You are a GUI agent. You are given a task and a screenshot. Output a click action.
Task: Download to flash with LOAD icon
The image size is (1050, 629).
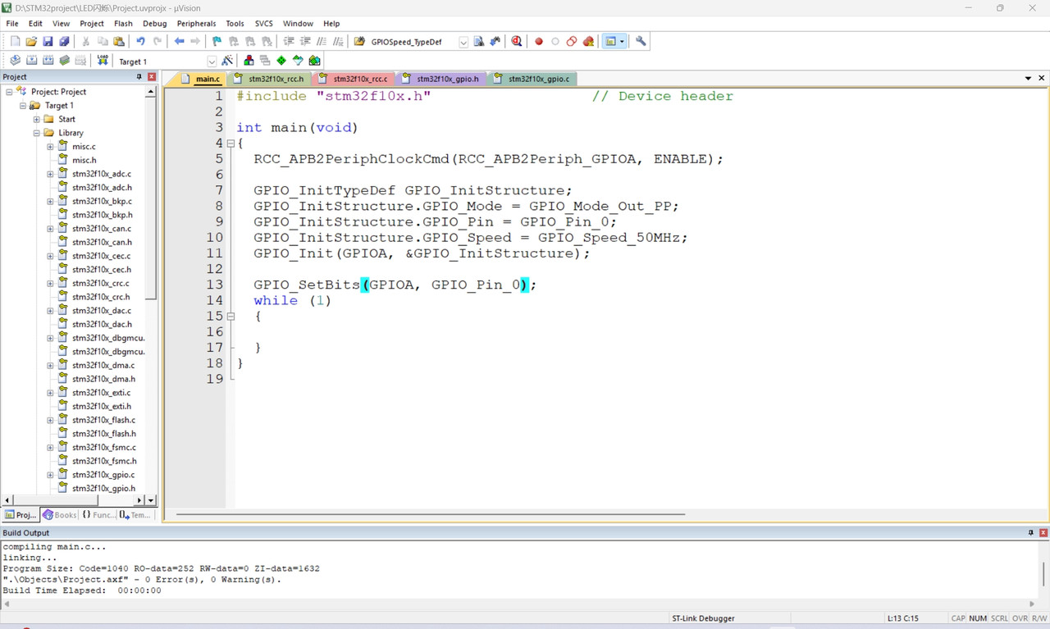click(x=103, y=61)
